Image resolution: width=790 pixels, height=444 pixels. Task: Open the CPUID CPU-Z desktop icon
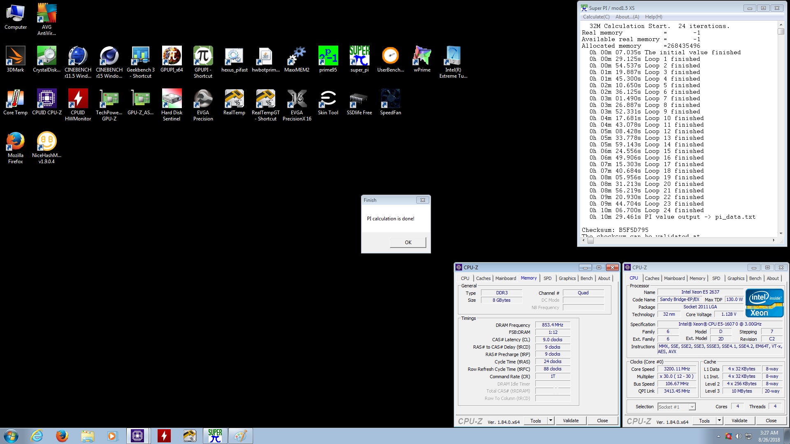click(x=46, y=102)
